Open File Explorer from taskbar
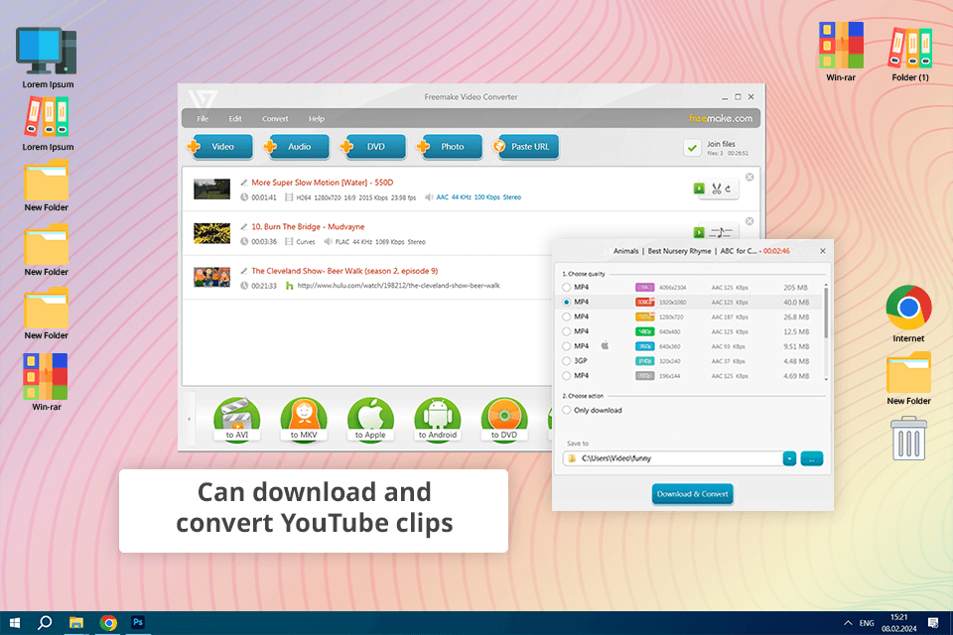Screen dimensions: 953x635 76,623
